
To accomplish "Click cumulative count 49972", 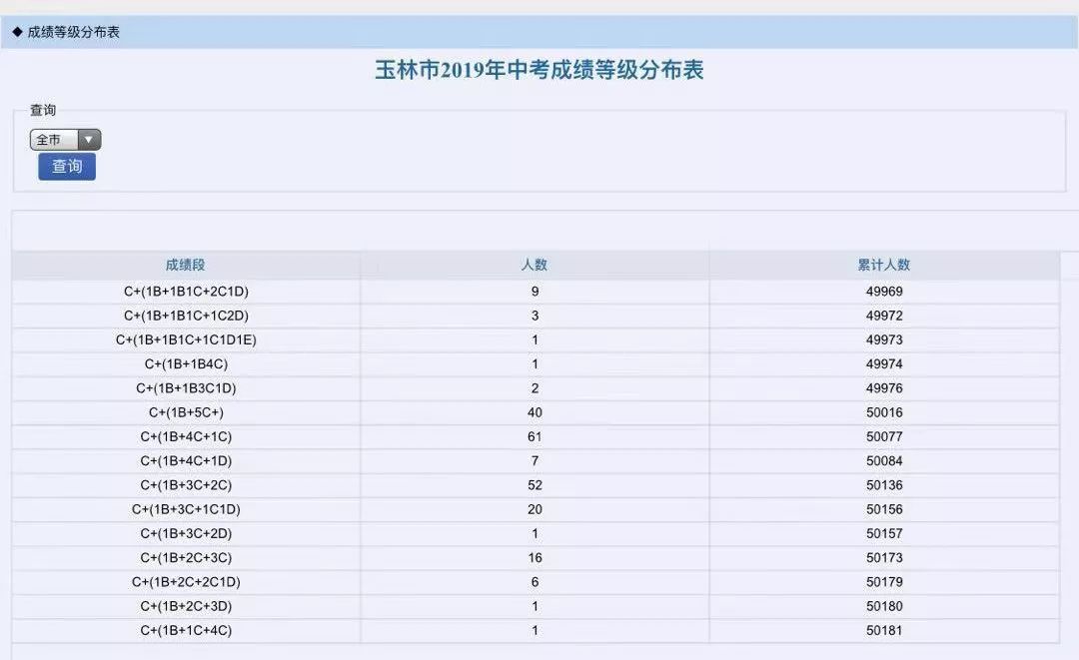I will pos(884,316).
